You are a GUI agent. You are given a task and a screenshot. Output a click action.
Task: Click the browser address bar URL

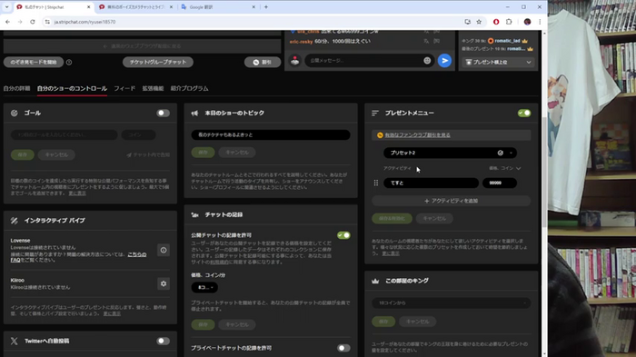[x=85, y=22]
